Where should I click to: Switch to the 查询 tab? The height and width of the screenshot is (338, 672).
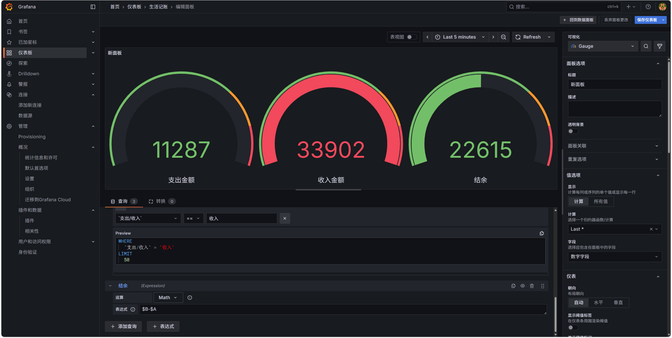(x=124, y=201)
